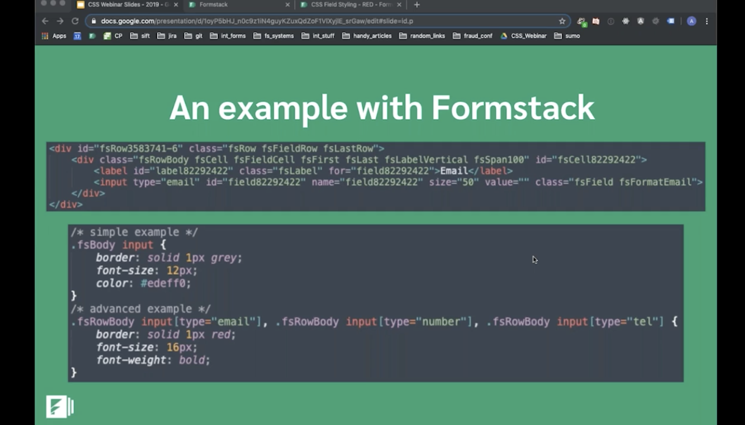Open the handy_articles bookmarks folder
The height and width of the screenshot is (425, 745).
click(x=367, y=36)
